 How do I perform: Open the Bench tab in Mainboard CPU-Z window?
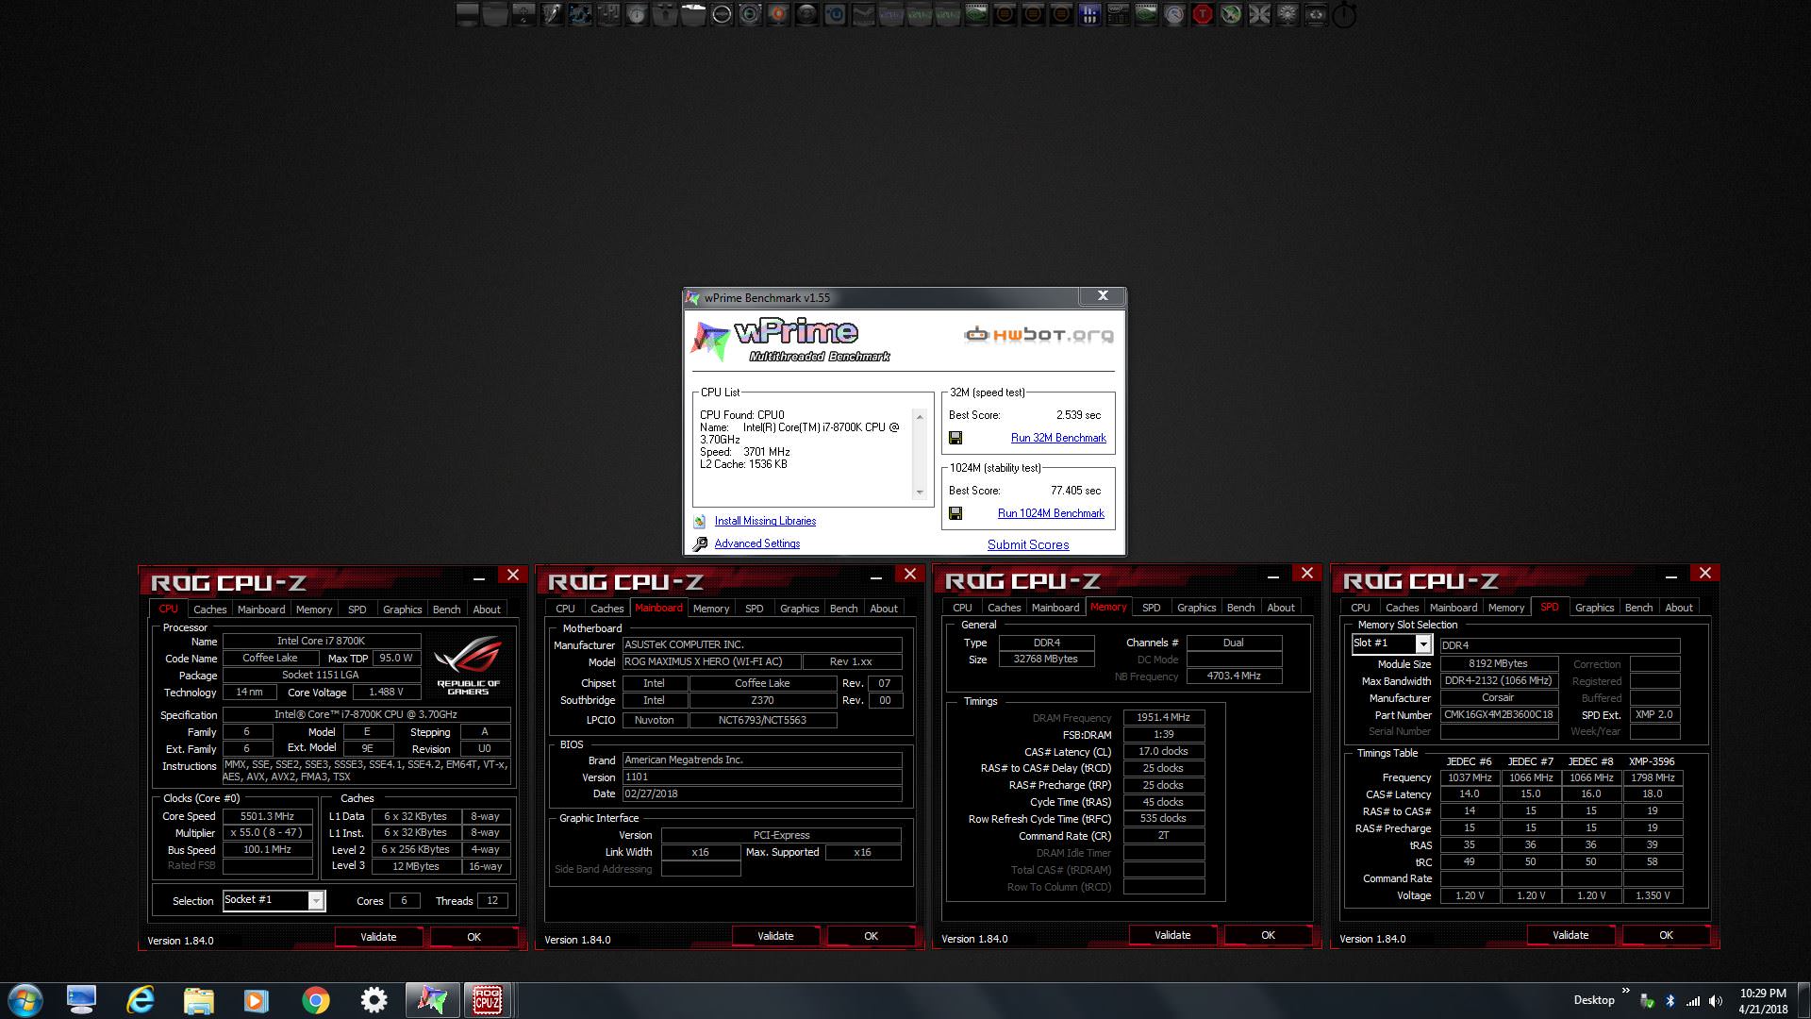[x=843, y=609]
